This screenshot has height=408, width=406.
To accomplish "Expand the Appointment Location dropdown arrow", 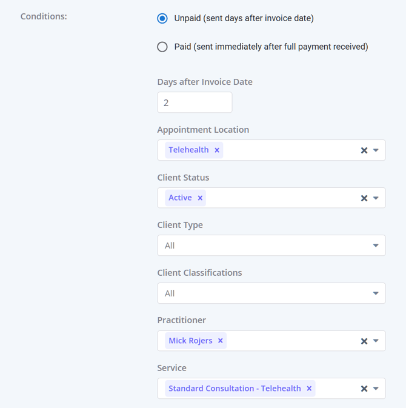I will pyautogui.click(x=376, y=150).
